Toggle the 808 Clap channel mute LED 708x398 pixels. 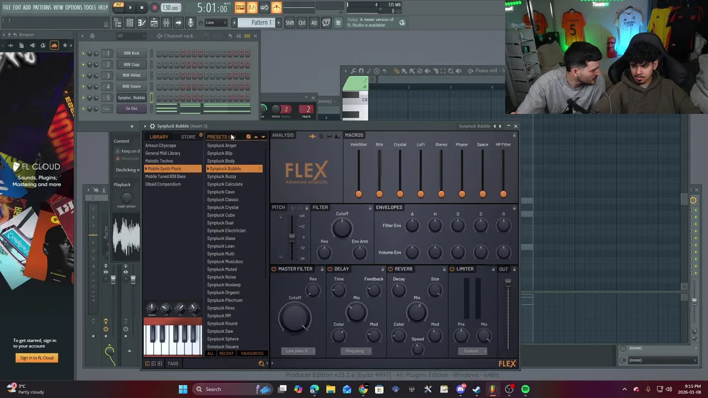pos(83,65)
